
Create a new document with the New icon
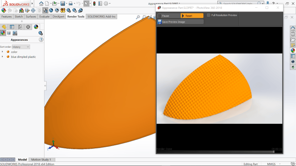pyautogui.click(x=47, y=3)
